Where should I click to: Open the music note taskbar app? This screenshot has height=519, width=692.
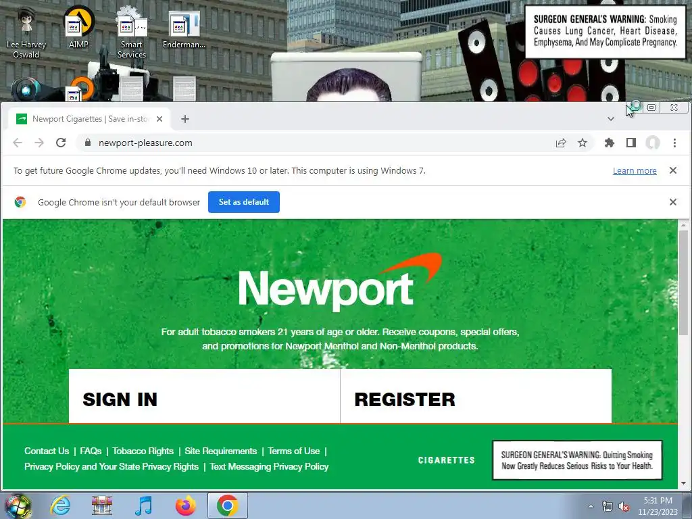[143, 505]
